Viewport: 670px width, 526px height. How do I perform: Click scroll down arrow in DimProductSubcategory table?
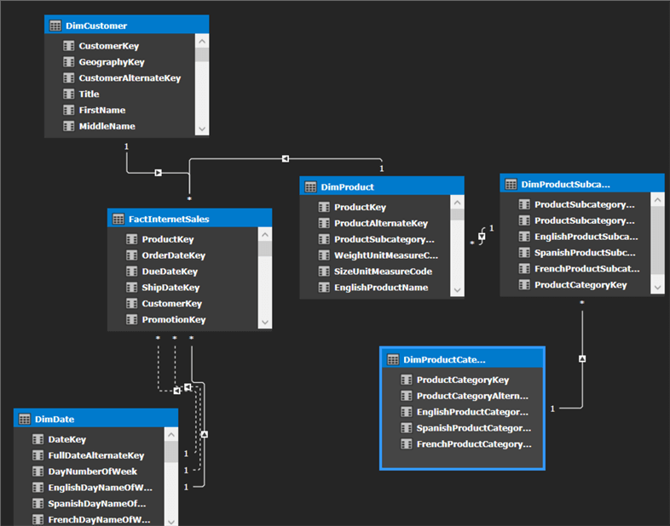[657, 288]
